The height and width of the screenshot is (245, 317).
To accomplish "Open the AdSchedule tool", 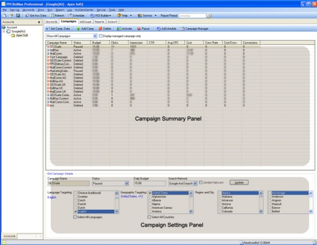I will pyautogui.click(x=167, y=29).
